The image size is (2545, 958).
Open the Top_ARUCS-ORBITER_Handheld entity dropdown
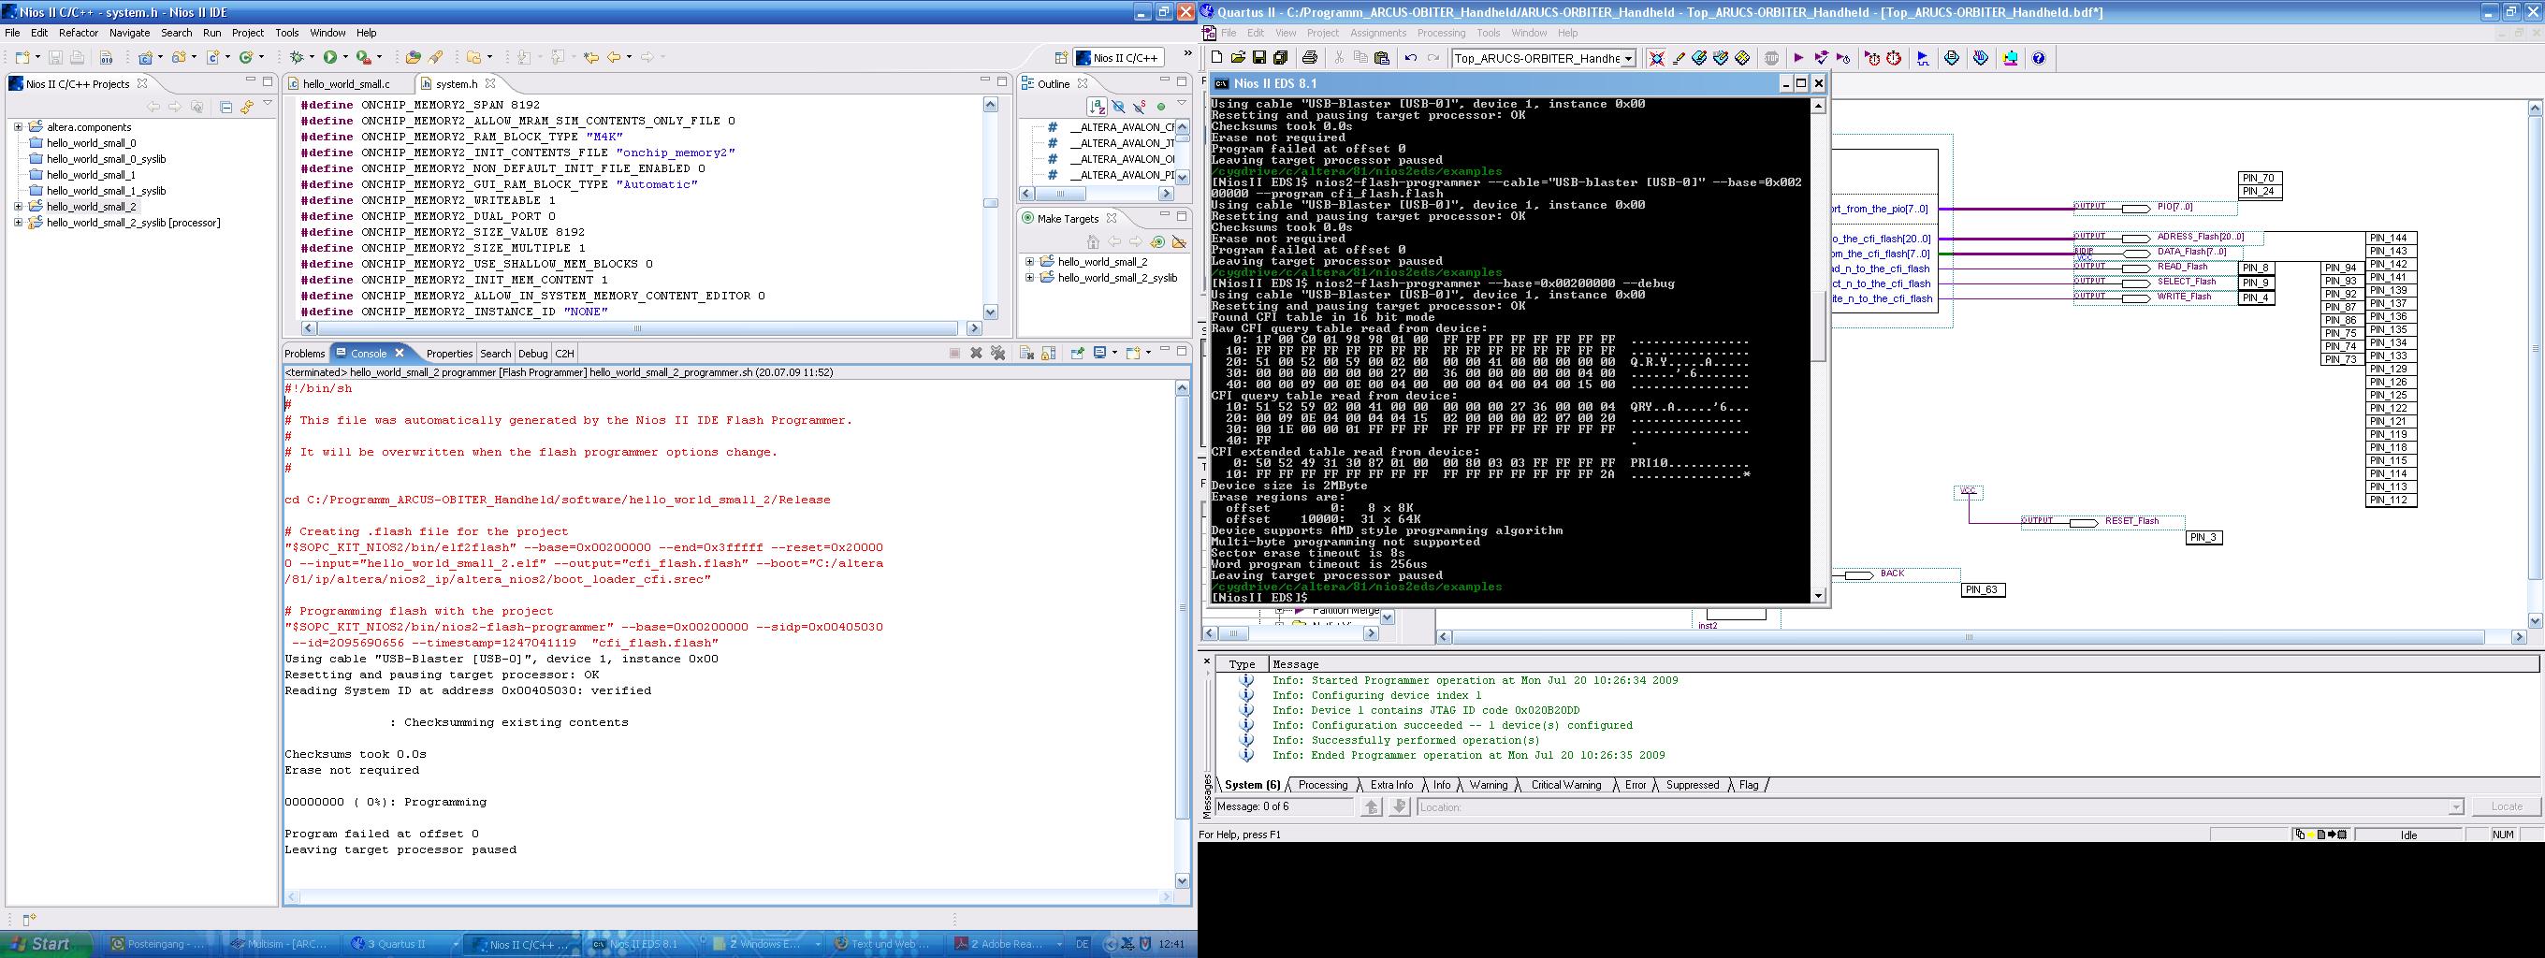(1628, 58)
